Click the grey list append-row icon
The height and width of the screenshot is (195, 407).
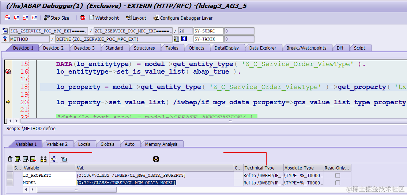point(26,159)
